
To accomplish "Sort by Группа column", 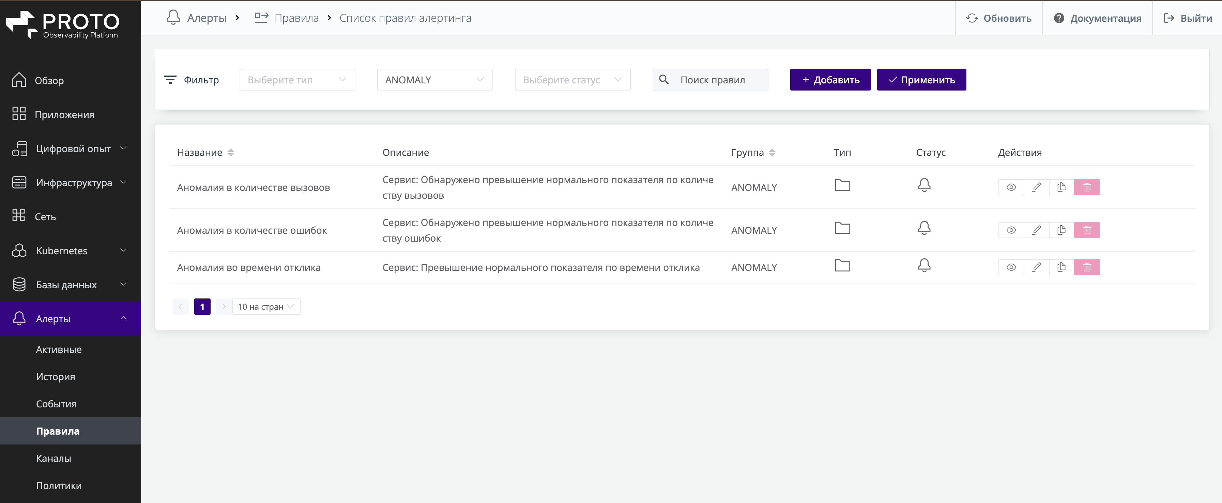I will 772,152.
